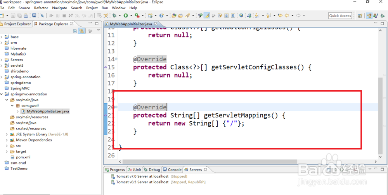The width and height of the screenshot is (388, 195).
Task: Click the Open Task folder icon
Action: point(181,16)
